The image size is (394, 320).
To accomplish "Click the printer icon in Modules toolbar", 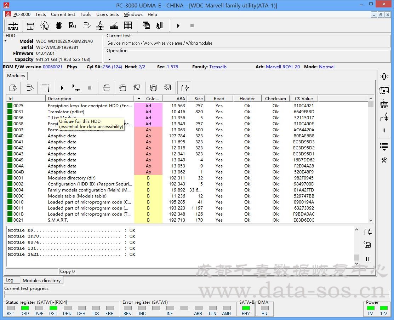I will pyautogui.click(x=106, y=88).
